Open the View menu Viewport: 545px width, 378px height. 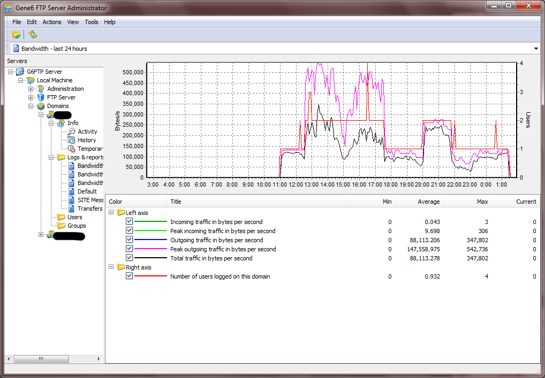(73, 22)
